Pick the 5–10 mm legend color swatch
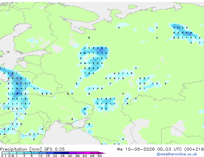Viewport: 204px width, 157px height. 35,153
